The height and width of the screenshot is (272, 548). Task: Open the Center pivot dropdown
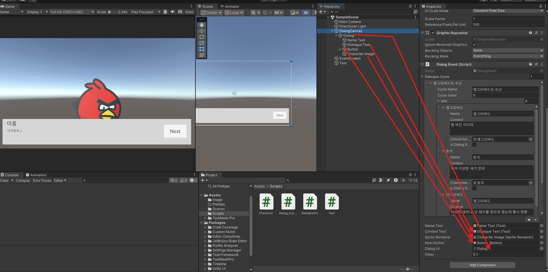pos(211,13)
